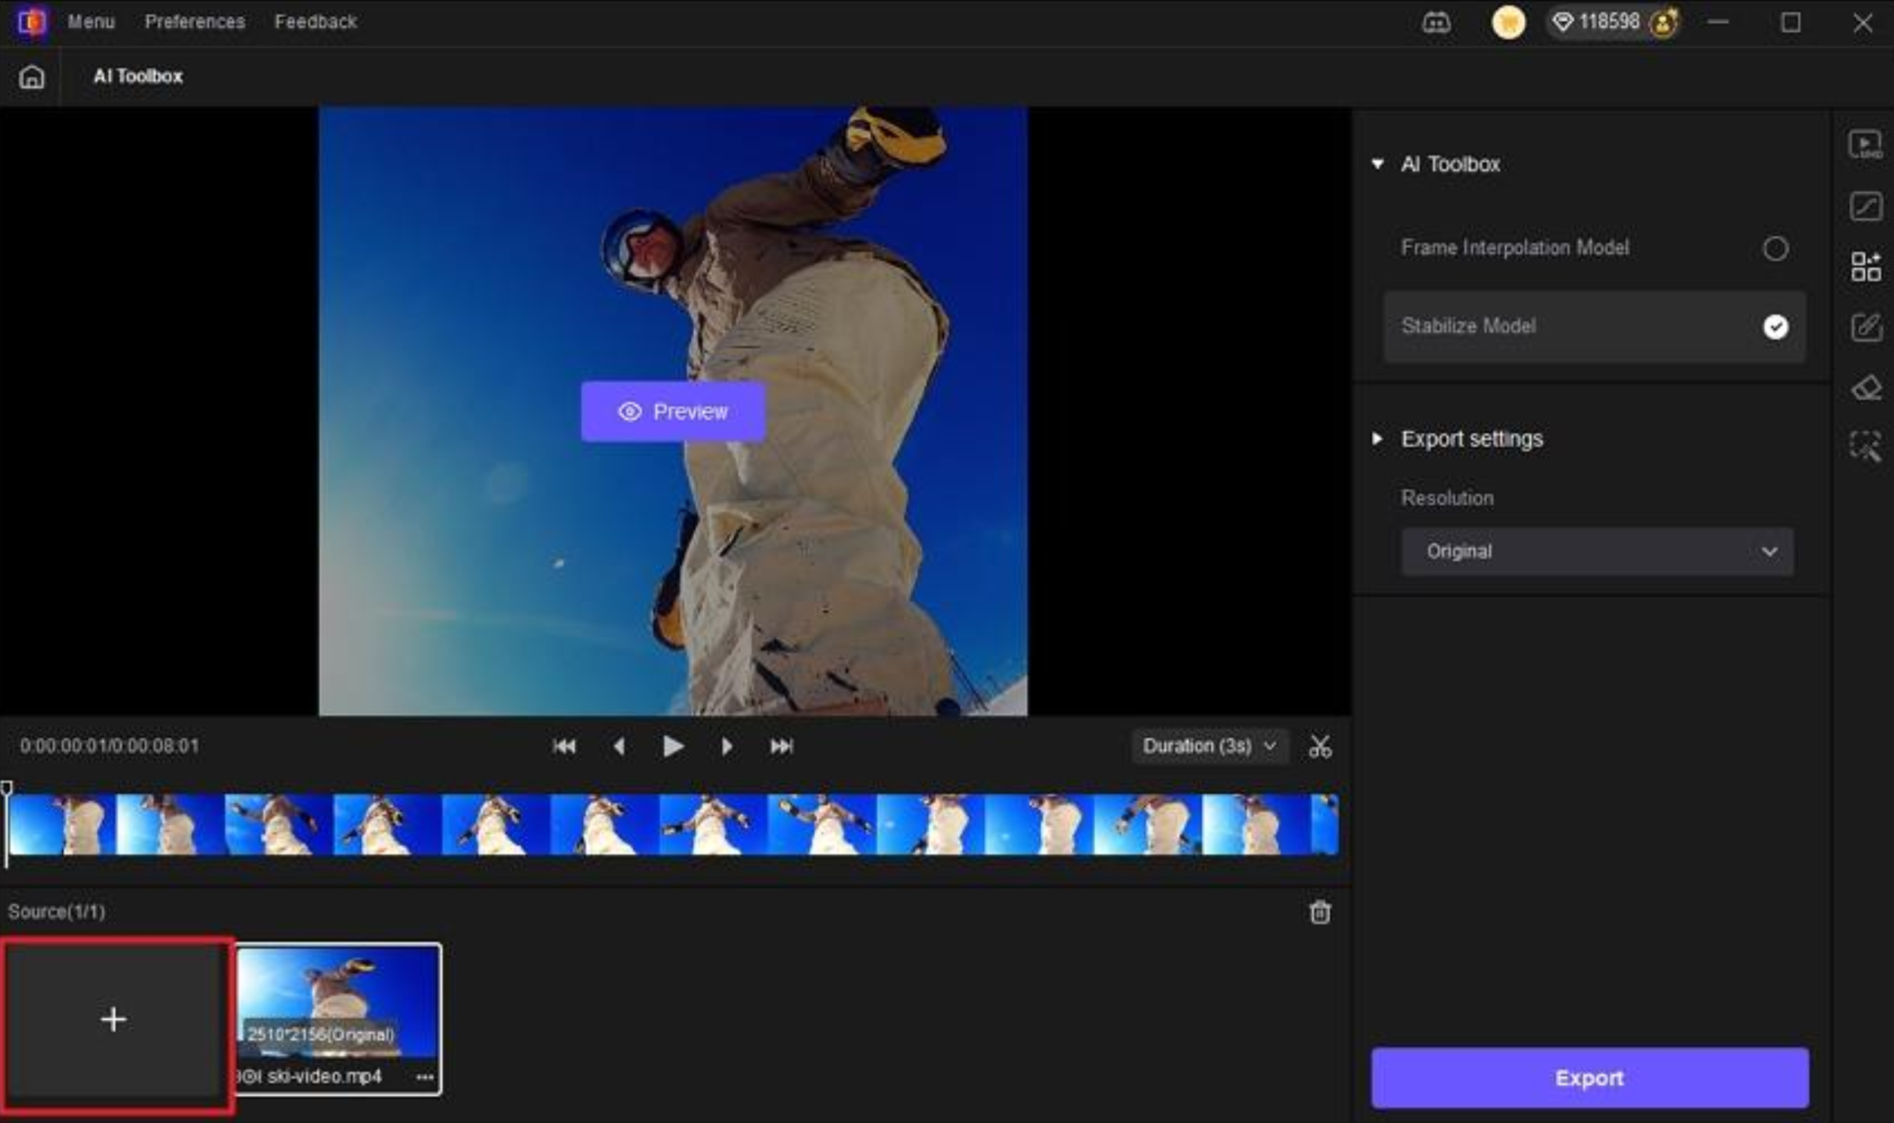Click the Discord icon in the title bar
The image size is (1894, 1123).
(x=1436, y=23)
